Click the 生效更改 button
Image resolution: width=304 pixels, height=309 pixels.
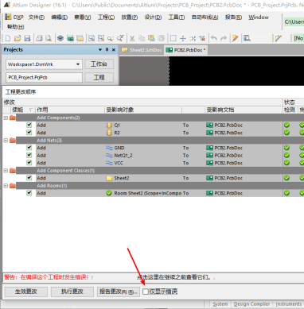26,292
